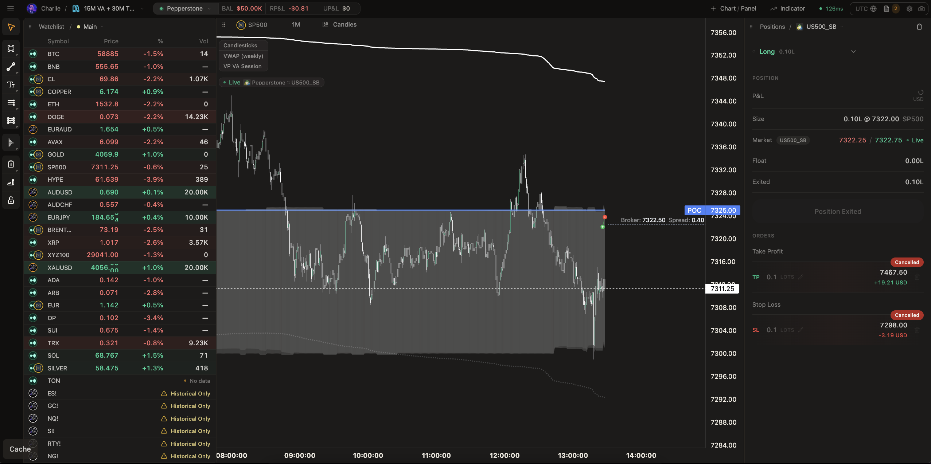Open the Main watchlist dropdown

[x=90, y=27]
